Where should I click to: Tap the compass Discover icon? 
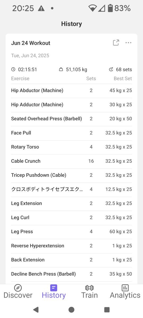pyautogui.click(x=18, y=288)
